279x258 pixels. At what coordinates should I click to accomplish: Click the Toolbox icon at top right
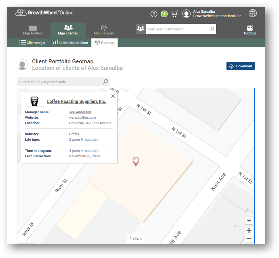point(250,30)
